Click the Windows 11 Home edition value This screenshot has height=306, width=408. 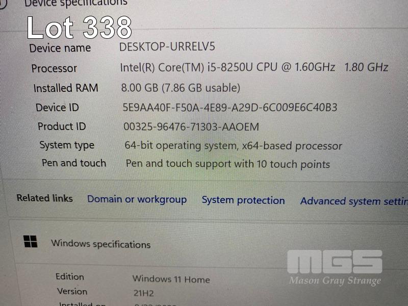point(171,279)
